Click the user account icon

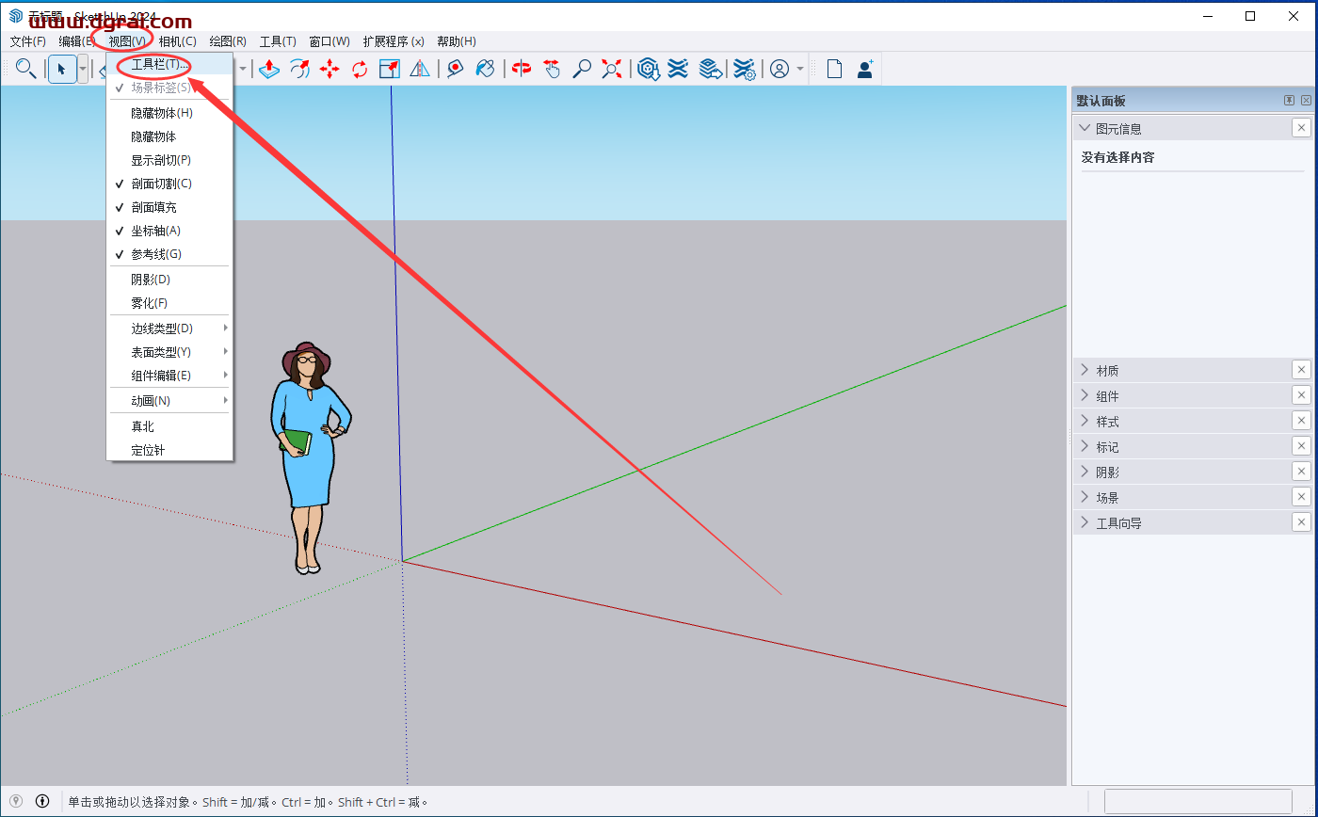pos(780,69)
